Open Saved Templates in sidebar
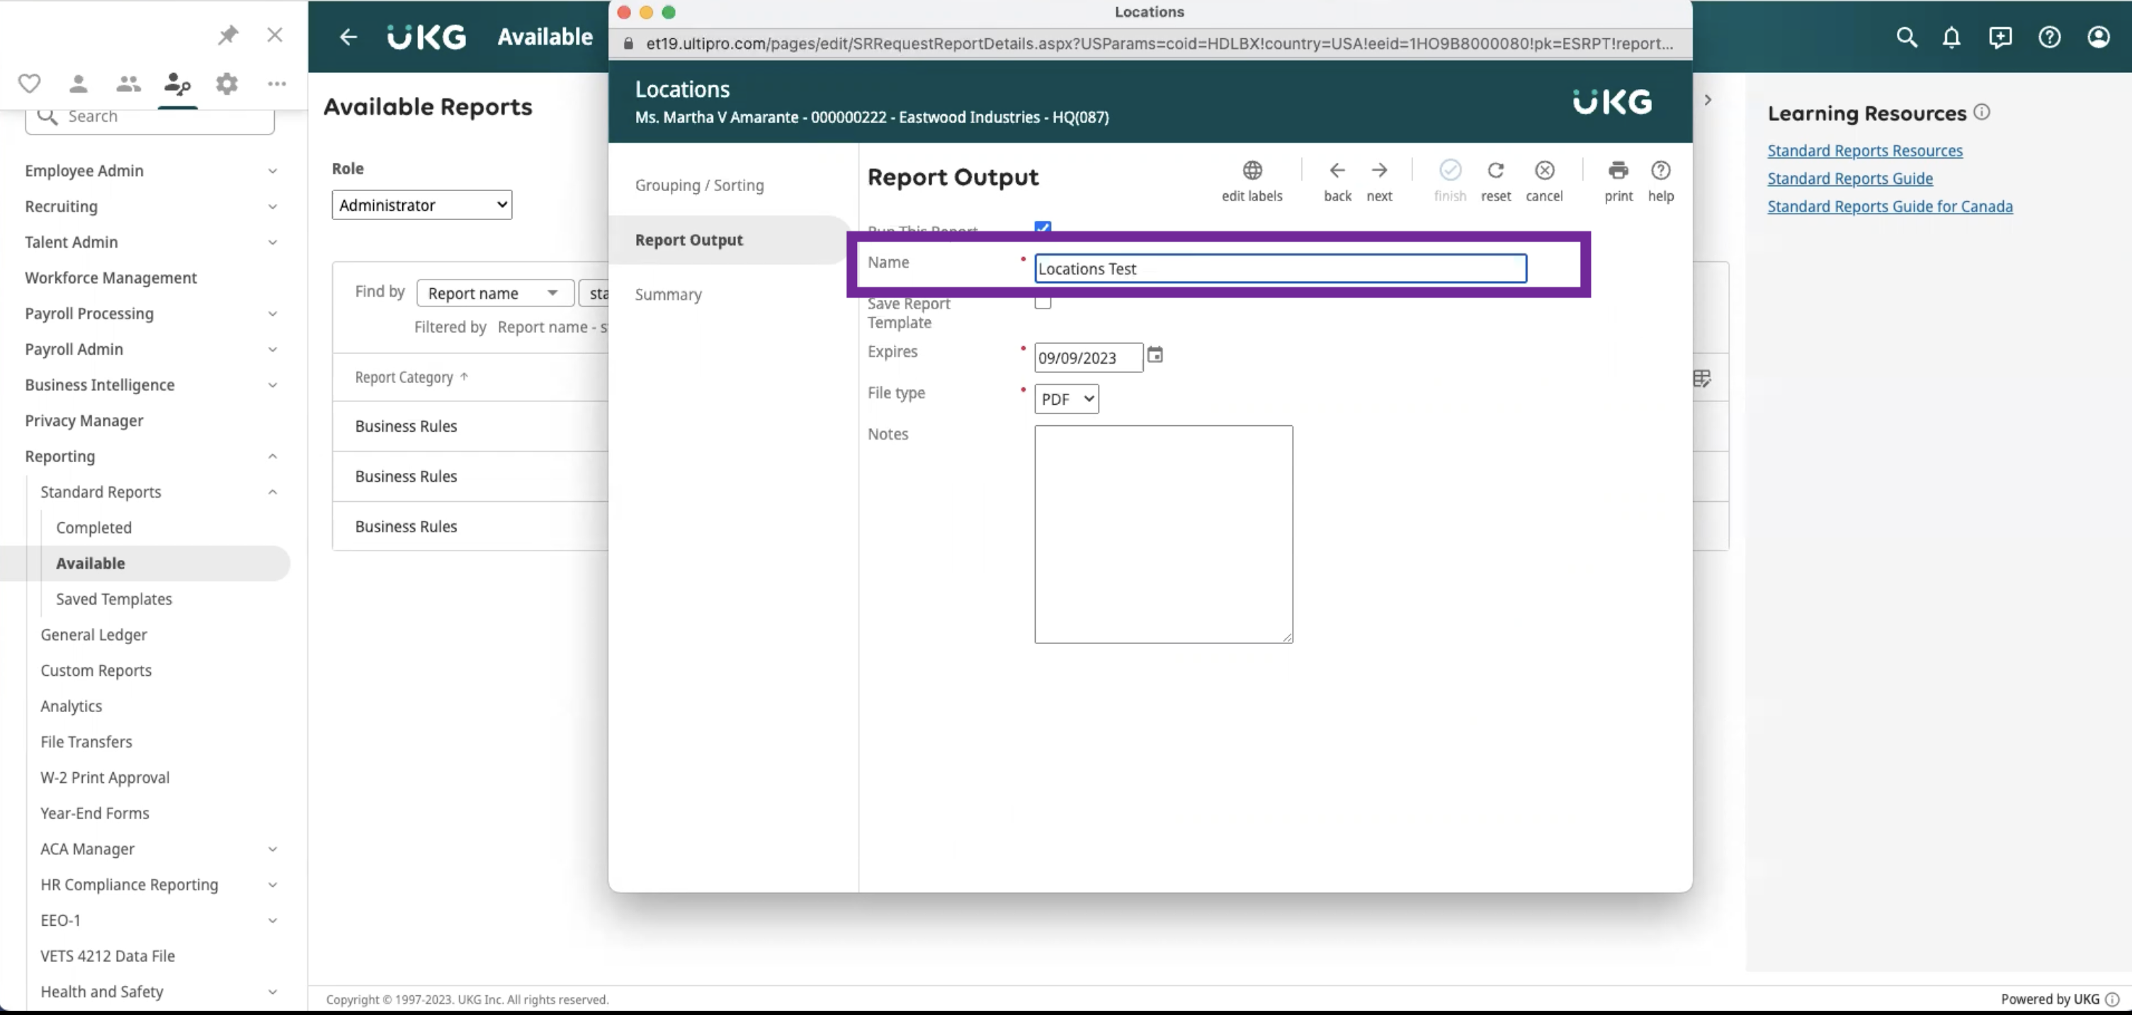 [114, 598]
